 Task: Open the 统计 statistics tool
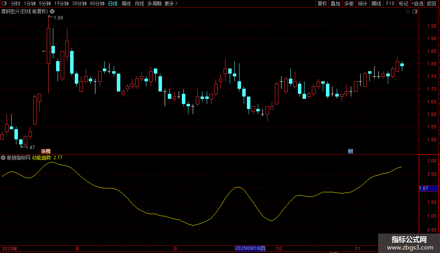point(363,4)
